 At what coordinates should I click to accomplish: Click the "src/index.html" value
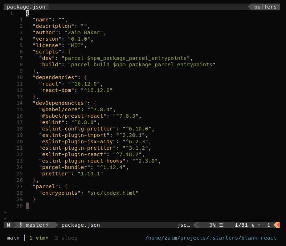pos(113,193)
